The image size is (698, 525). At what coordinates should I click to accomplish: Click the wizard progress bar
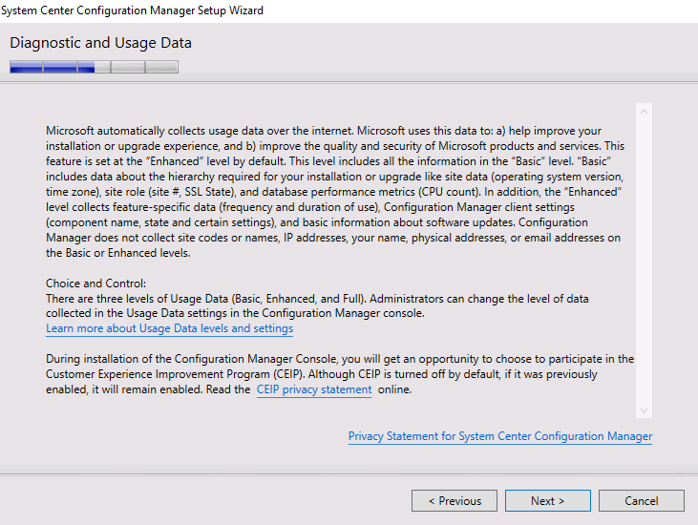click(x=94, y=67)
